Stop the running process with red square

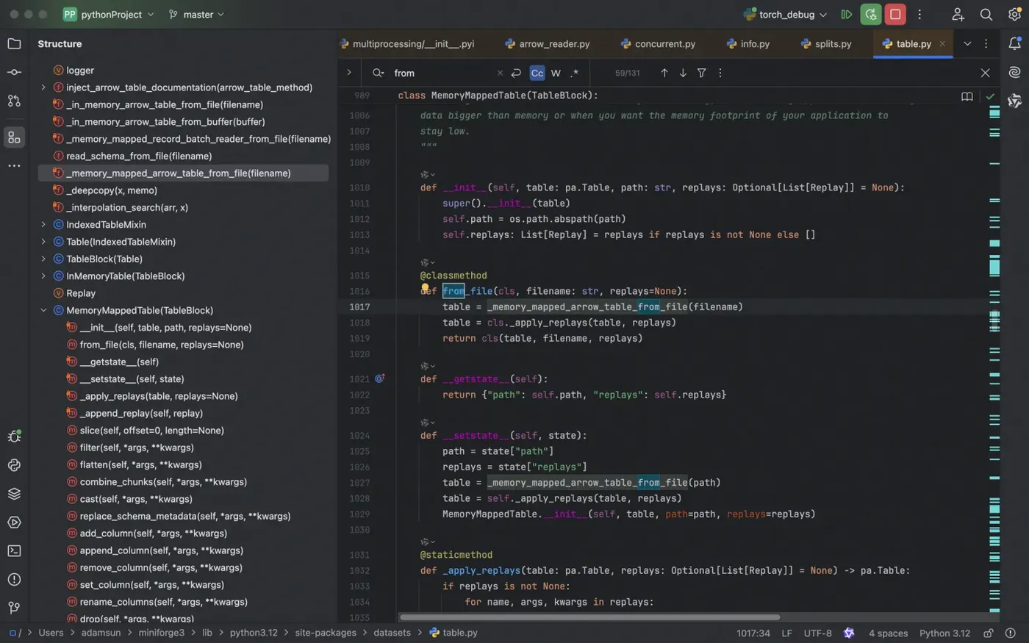[x=895, y=14]
